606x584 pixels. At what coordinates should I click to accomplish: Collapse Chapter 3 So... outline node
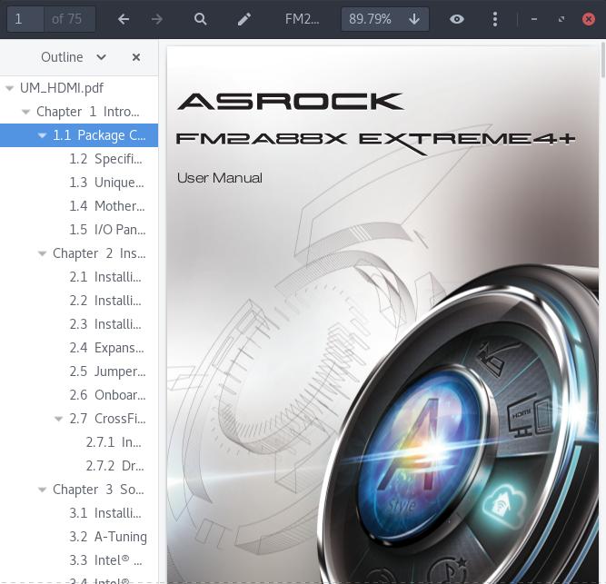[42, 490]
